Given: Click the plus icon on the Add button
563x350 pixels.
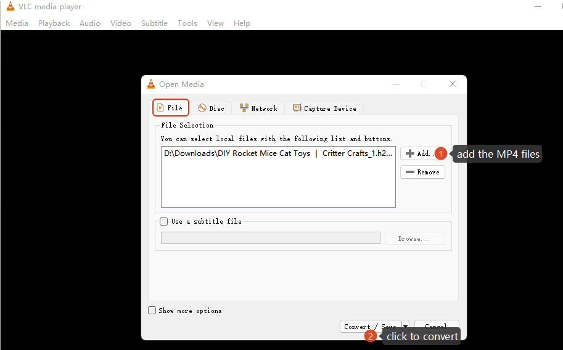Looking at the screenshot, I should (409, 153).
